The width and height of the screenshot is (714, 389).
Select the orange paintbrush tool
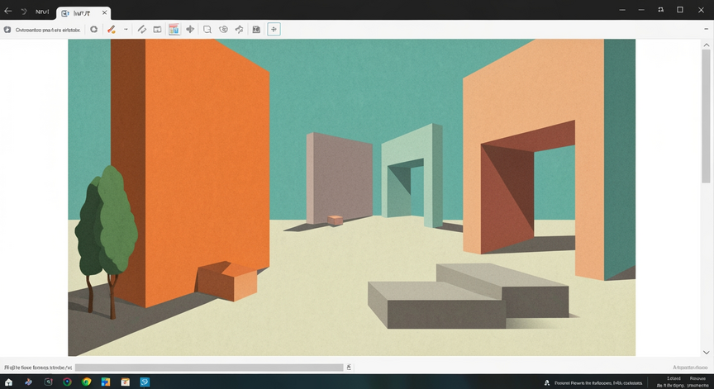112,30
